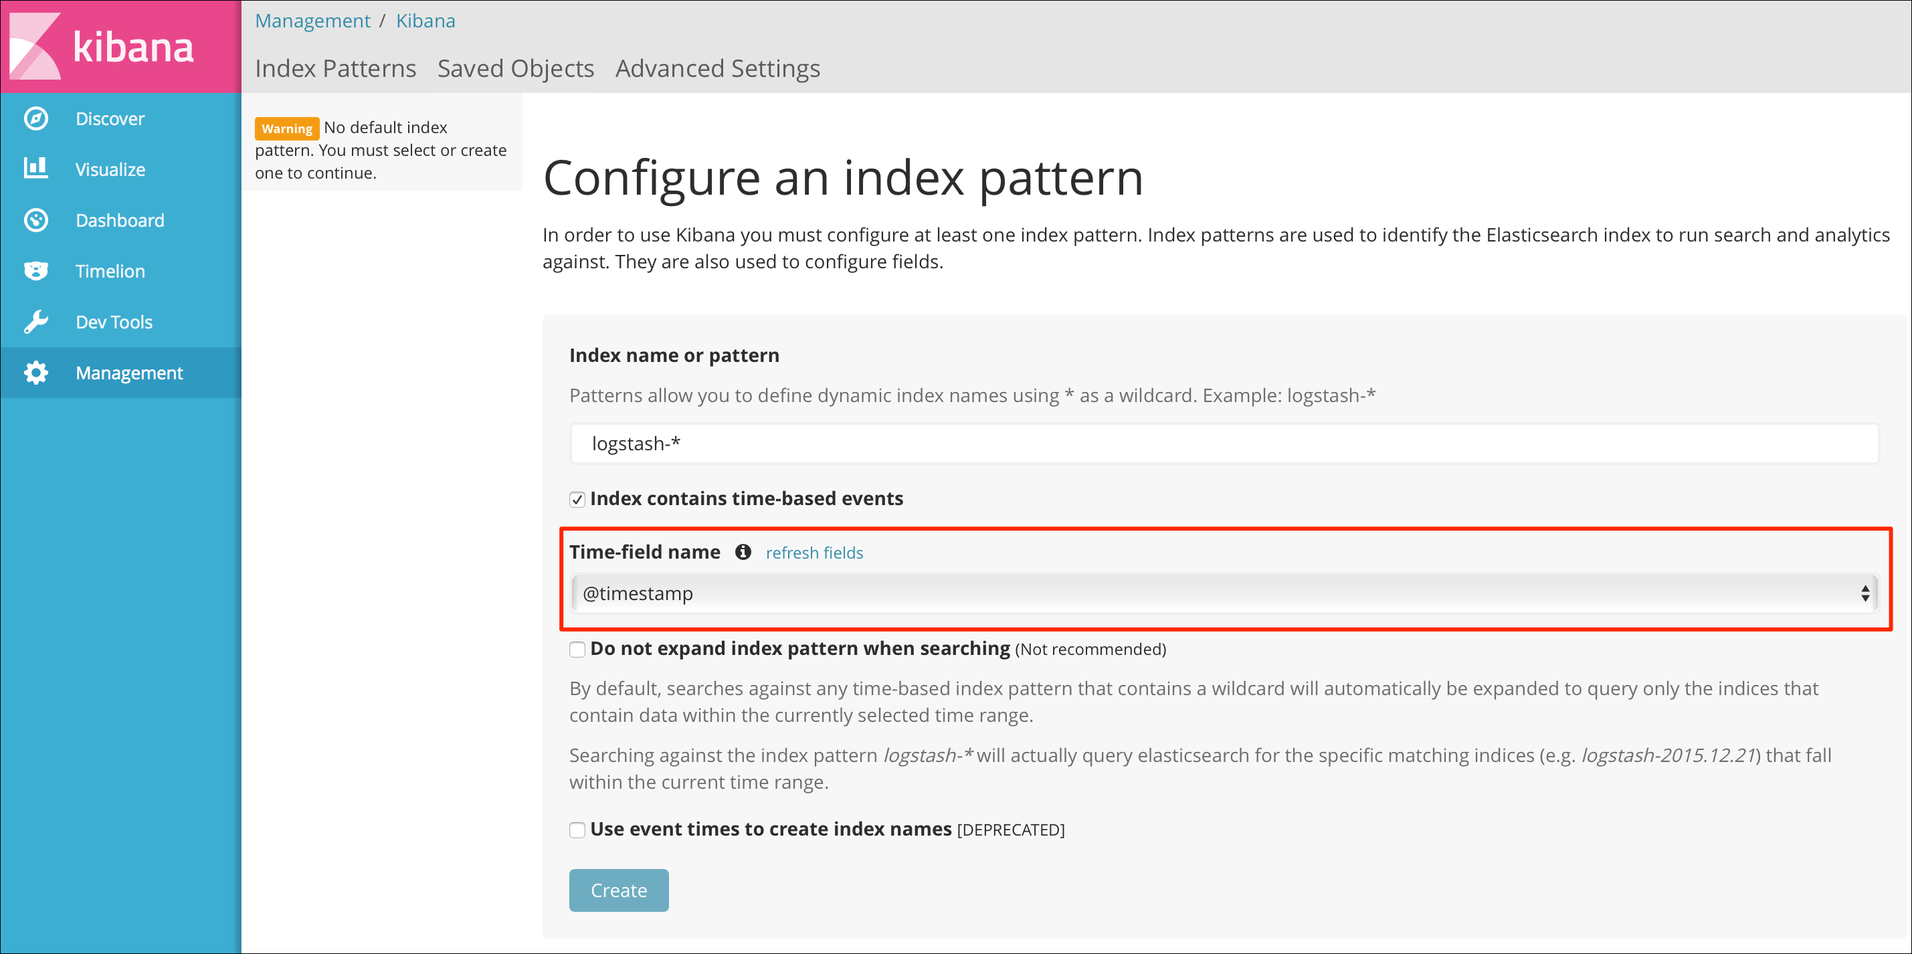Click the Time-field name label
The width and height of the screenshot is (1912, 954).
point(644,553)
